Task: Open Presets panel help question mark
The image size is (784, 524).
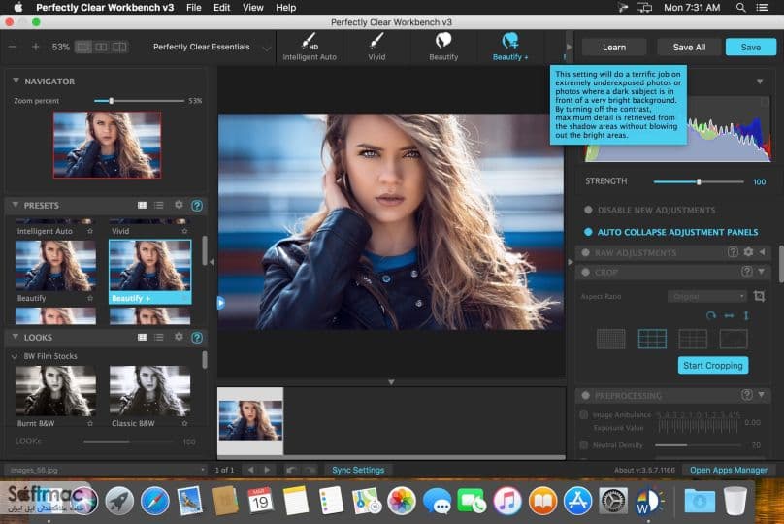Action: click(x=197, y=206)
